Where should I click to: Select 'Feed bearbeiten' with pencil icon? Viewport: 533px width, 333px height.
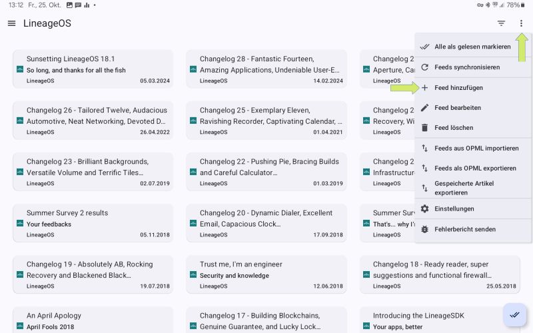(x=457, y=107)
